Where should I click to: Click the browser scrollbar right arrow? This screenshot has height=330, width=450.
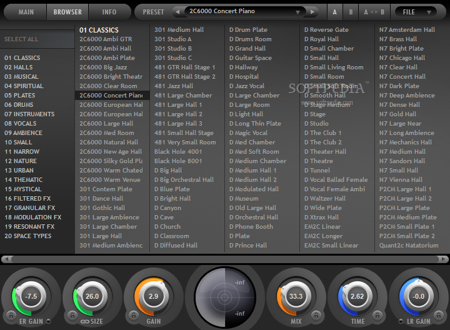443,259
